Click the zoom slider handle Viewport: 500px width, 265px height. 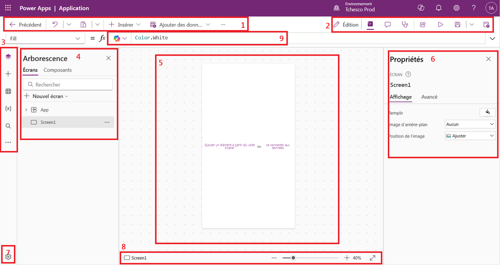click(x=294, y=257)
